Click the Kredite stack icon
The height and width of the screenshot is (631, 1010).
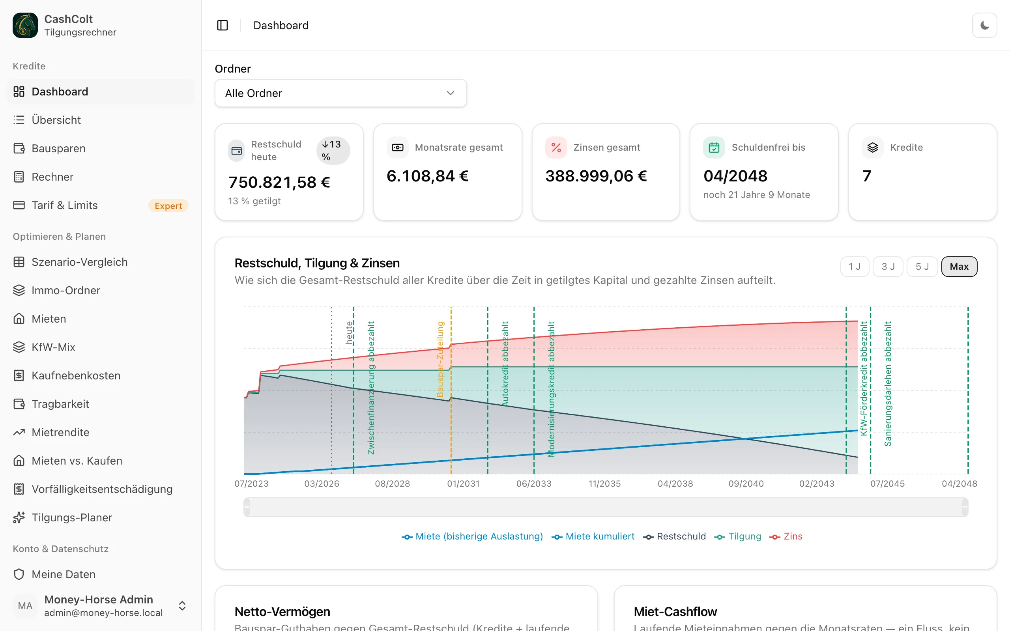tap(873, 147)
